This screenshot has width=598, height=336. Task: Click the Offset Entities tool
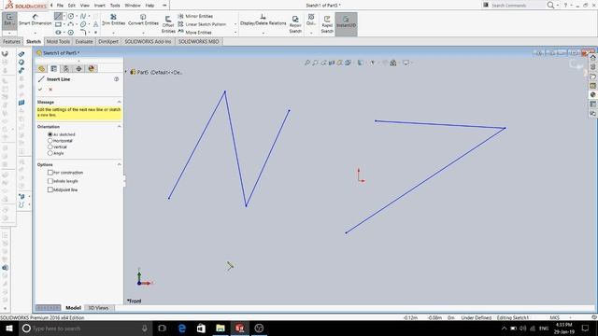[x=168, y=24]
